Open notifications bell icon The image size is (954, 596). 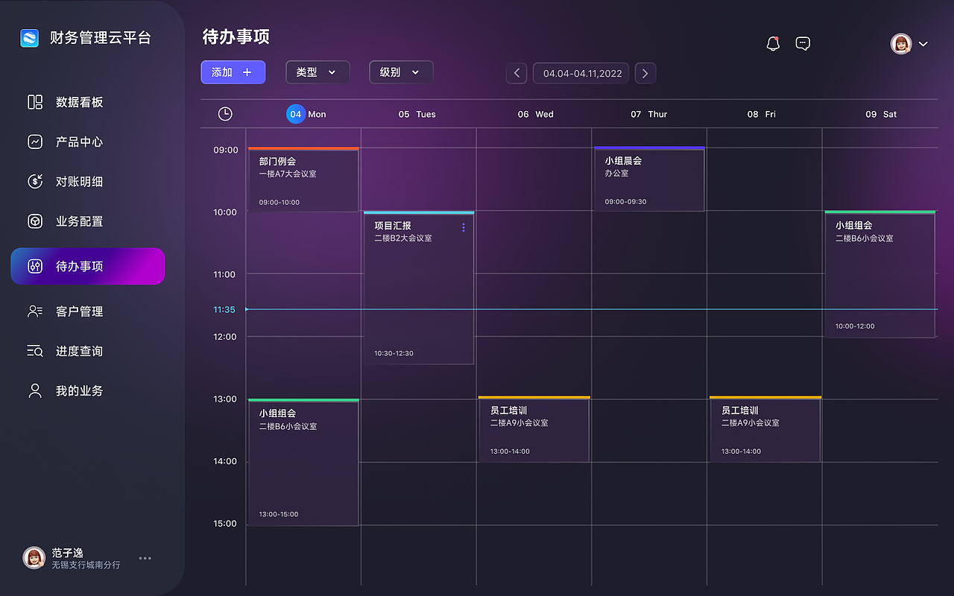[773, 43]
